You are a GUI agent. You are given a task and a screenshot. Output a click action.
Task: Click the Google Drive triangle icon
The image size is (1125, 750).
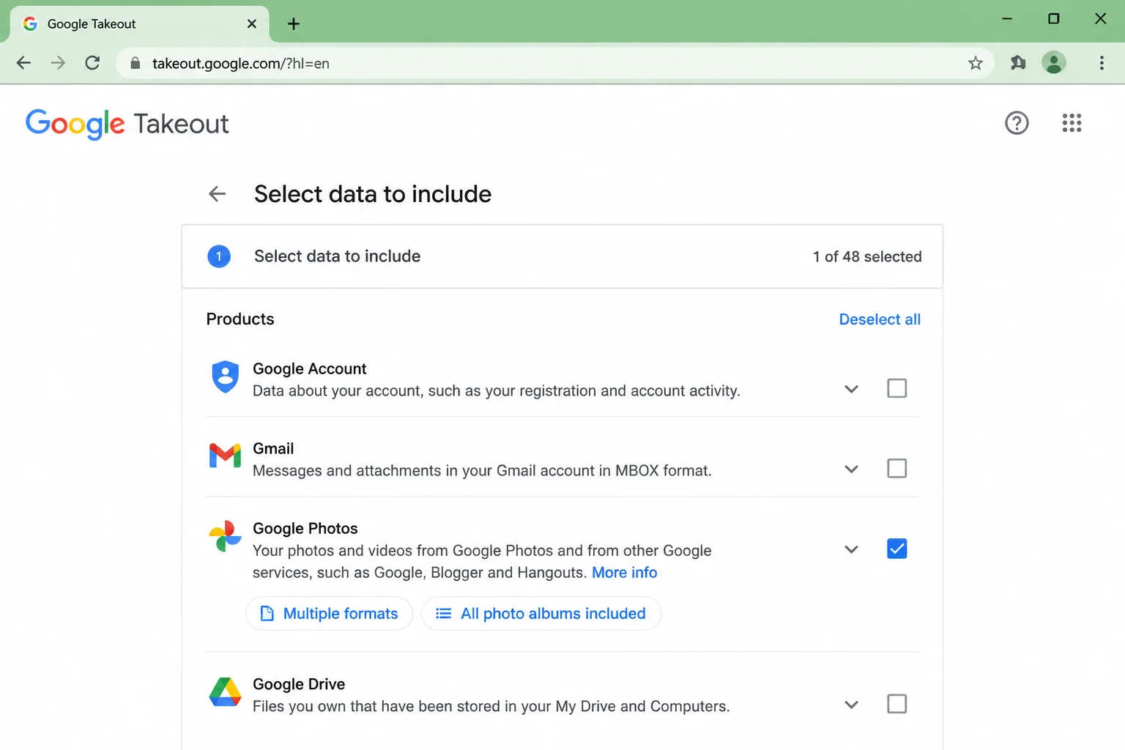(225, 692)
